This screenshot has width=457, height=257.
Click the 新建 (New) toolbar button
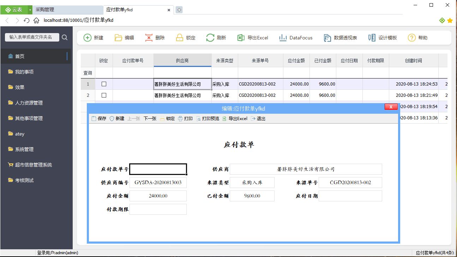94,38
